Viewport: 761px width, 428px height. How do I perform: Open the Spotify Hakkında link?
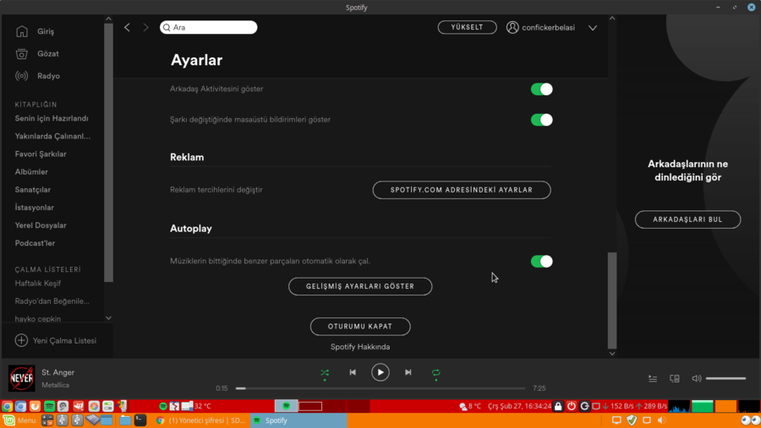click(x=360, y=347)
